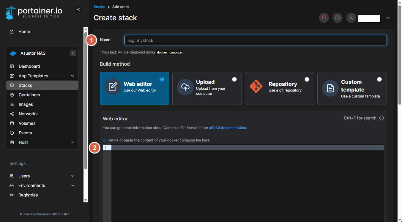Viewport: 402px width, 222px height.
Task: Click the Custom template document icon
Action: coord(330,88)
